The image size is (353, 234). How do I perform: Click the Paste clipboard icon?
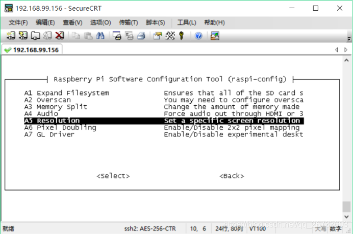pos(88,36)
